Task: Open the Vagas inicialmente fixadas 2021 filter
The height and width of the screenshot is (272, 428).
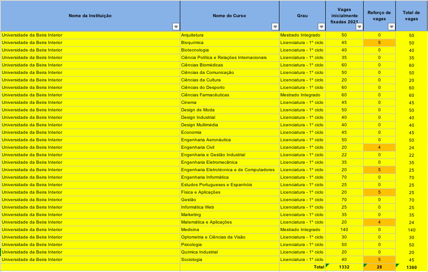Action: (359, 26)
